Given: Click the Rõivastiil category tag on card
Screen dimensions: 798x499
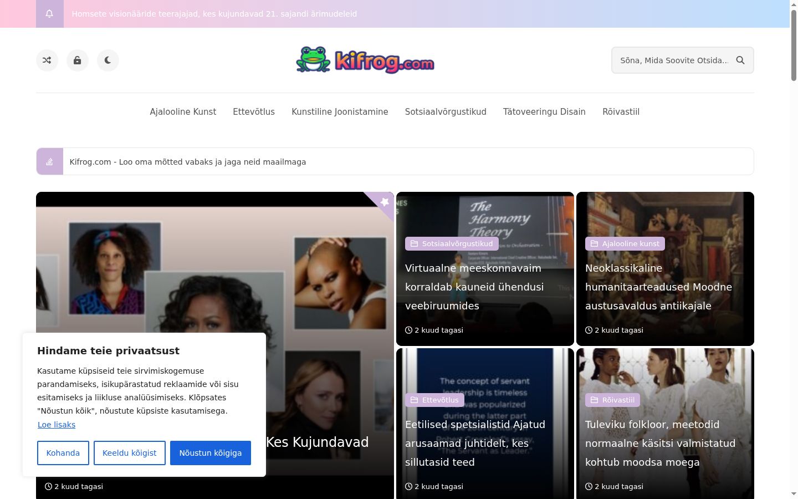Looking at the screenshot, I should 612,400.
